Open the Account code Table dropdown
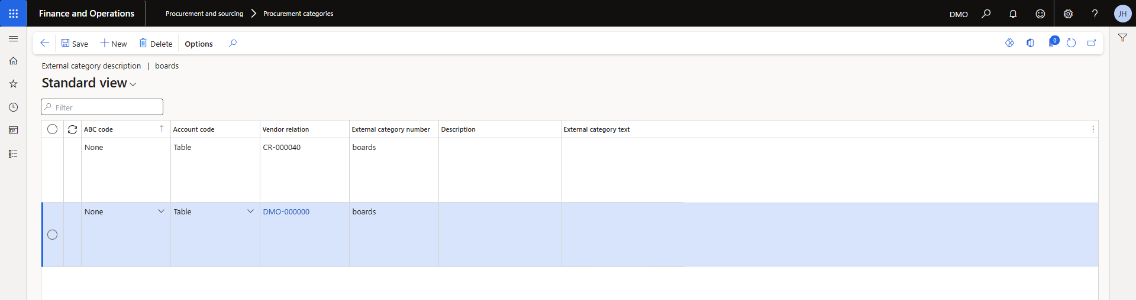1136x300 pixels. pos(250,211)
